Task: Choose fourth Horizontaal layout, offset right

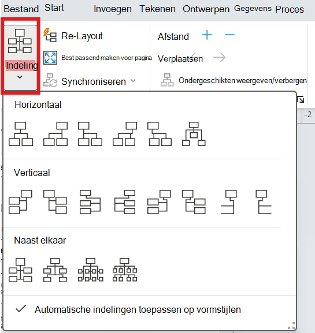Action: (125, 134)
